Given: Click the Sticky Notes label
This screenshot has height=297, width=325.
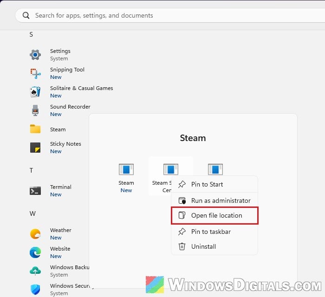Looking at the screenshot, I should pos(65,144).
